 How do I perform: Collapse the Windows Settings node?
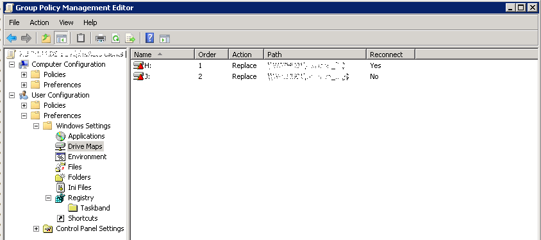coord(37,126)
